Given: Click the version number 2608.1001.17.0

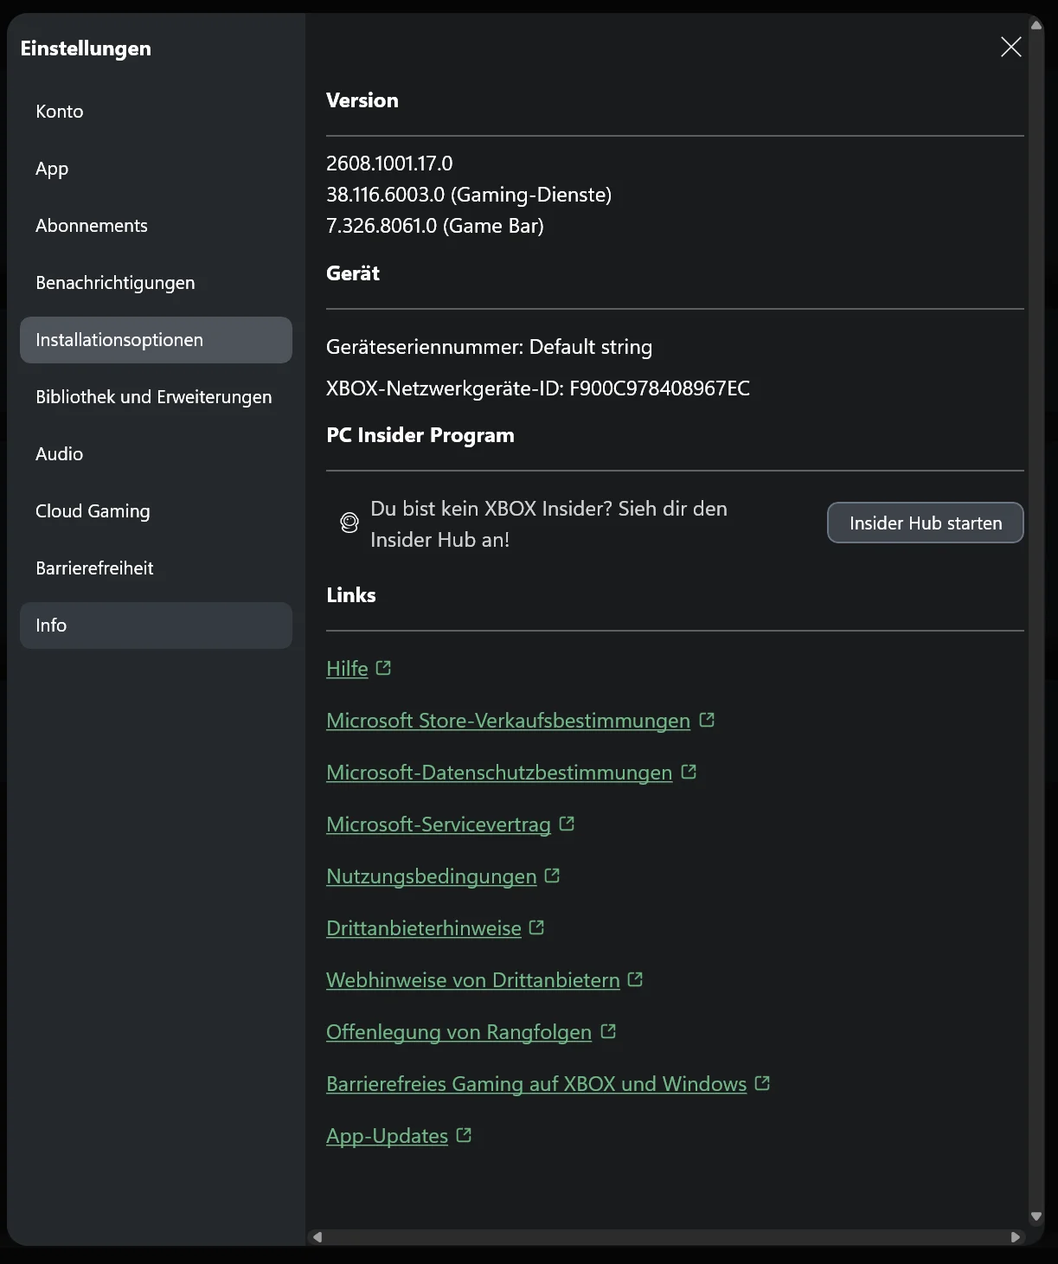Looking at the screenshot, I should click(x=389, y=164).
